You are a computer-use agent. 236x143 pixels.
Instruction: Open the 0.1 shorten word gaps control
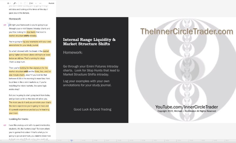click(x=31, y=3)
